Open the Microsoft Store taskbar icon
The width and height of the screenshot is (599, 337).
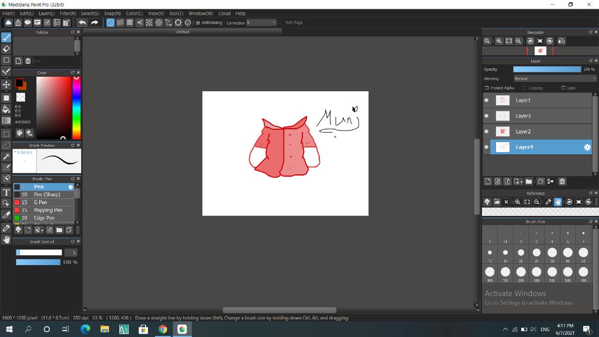click(x=143, y=329)
